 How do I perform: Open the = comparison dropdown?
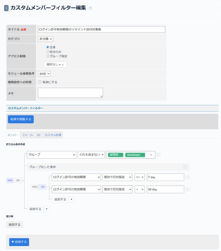pos(140,190)
